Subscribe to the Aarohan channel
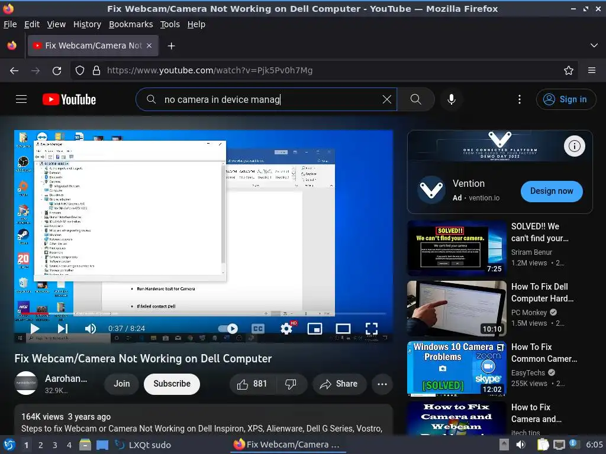606x454 pixels. pyautogui.click(x=172, y=384)
